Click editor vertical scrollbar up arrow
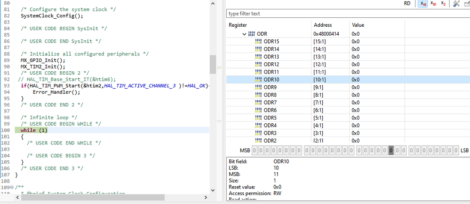This screenshot has height=204, width=470. [x=213, y=4]
